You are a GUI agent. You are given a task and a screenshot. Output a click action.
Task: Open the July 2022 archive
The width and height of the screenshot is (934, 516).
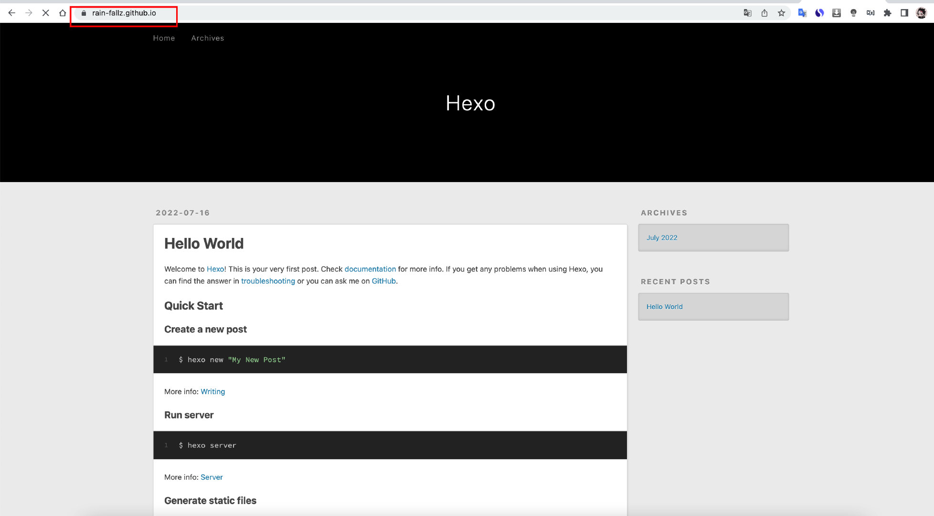pyautogui.click(x=662, y=237)
